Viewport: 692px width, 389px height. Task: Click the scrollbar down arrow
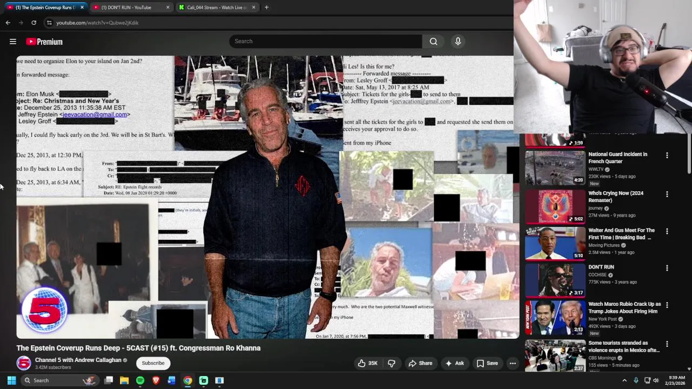tap(689, 369)
